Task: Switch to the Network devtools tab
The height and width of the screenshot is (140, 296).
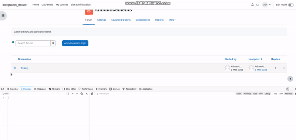Action: click(54, 89)
